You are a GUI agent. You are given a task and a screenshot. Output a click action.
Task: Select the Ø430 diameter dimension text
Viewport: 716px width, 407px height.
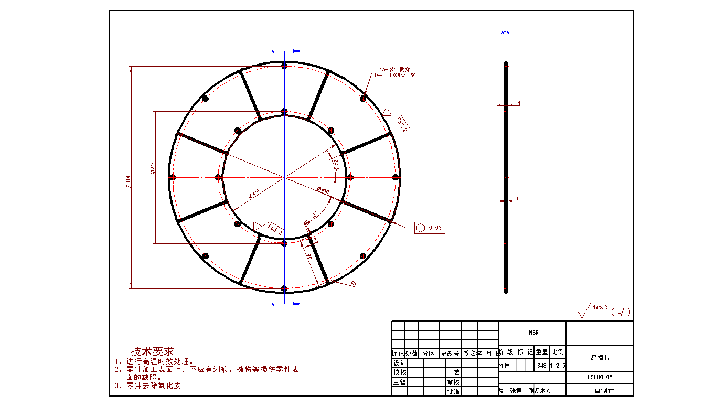323,190
